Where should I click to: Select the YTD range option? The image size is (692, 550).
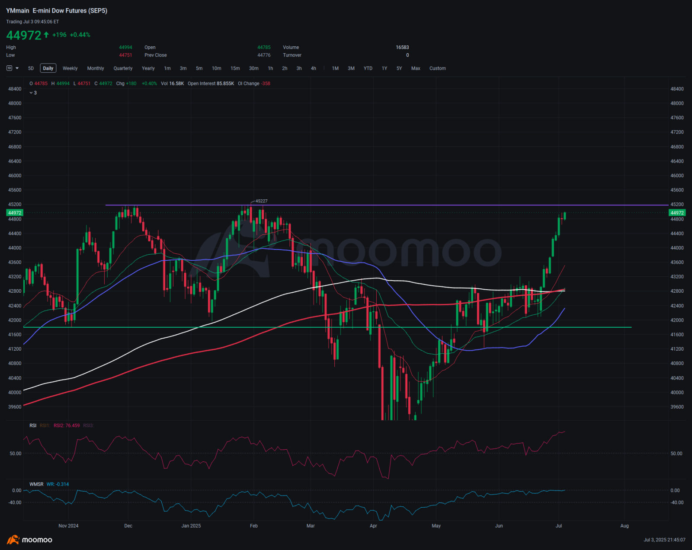368,68
